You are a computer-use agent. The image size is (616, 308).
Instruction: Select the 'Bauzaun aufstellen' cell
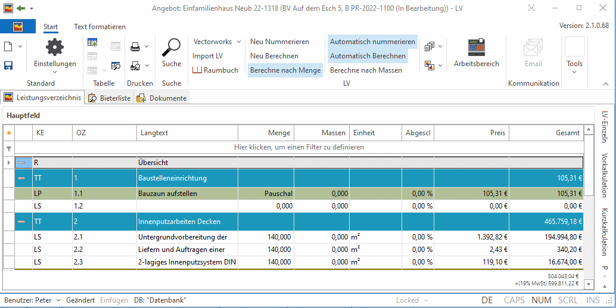188,193
